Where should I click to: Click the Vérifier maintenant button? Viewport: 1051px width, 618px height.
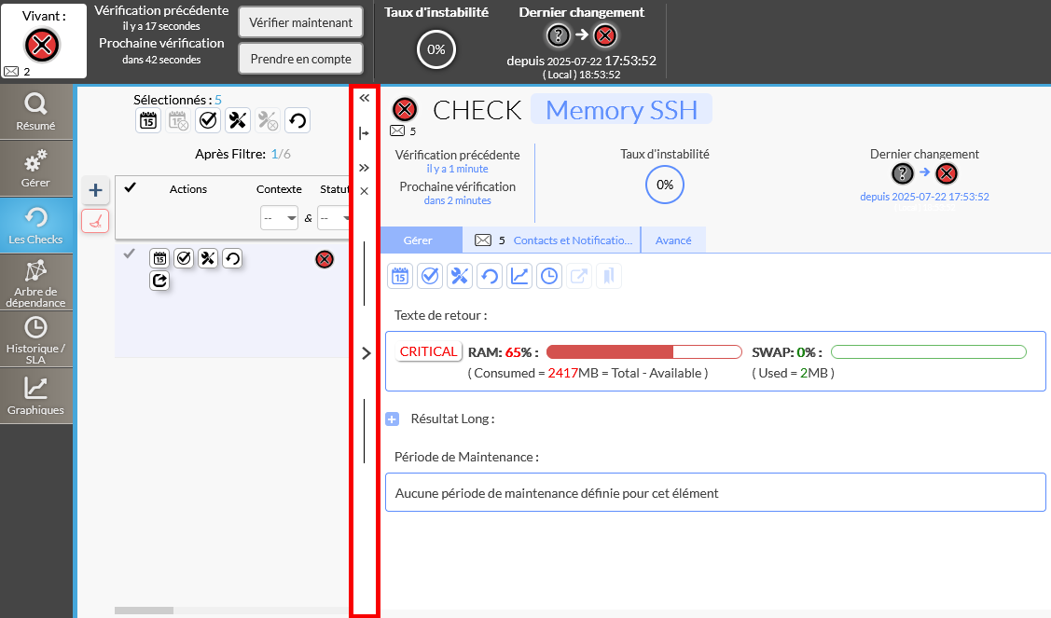coord(300,22)
